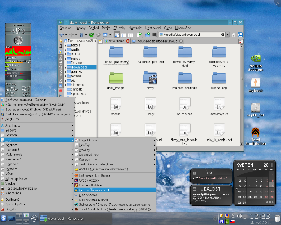Open the trash icon in the panel
Image resolution: width=281 pixels, height=225 pixels.
[x=277, y=218]
